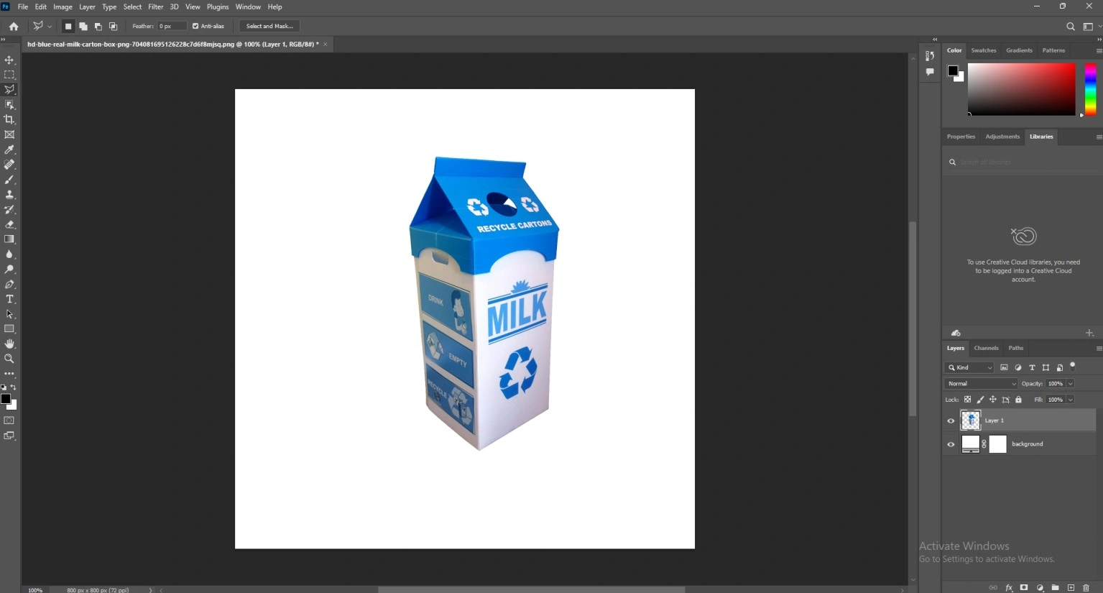This screenshot has height=593, width=1103.
Task: Toggle layer filtering on or off
Action: [1073, 367]
